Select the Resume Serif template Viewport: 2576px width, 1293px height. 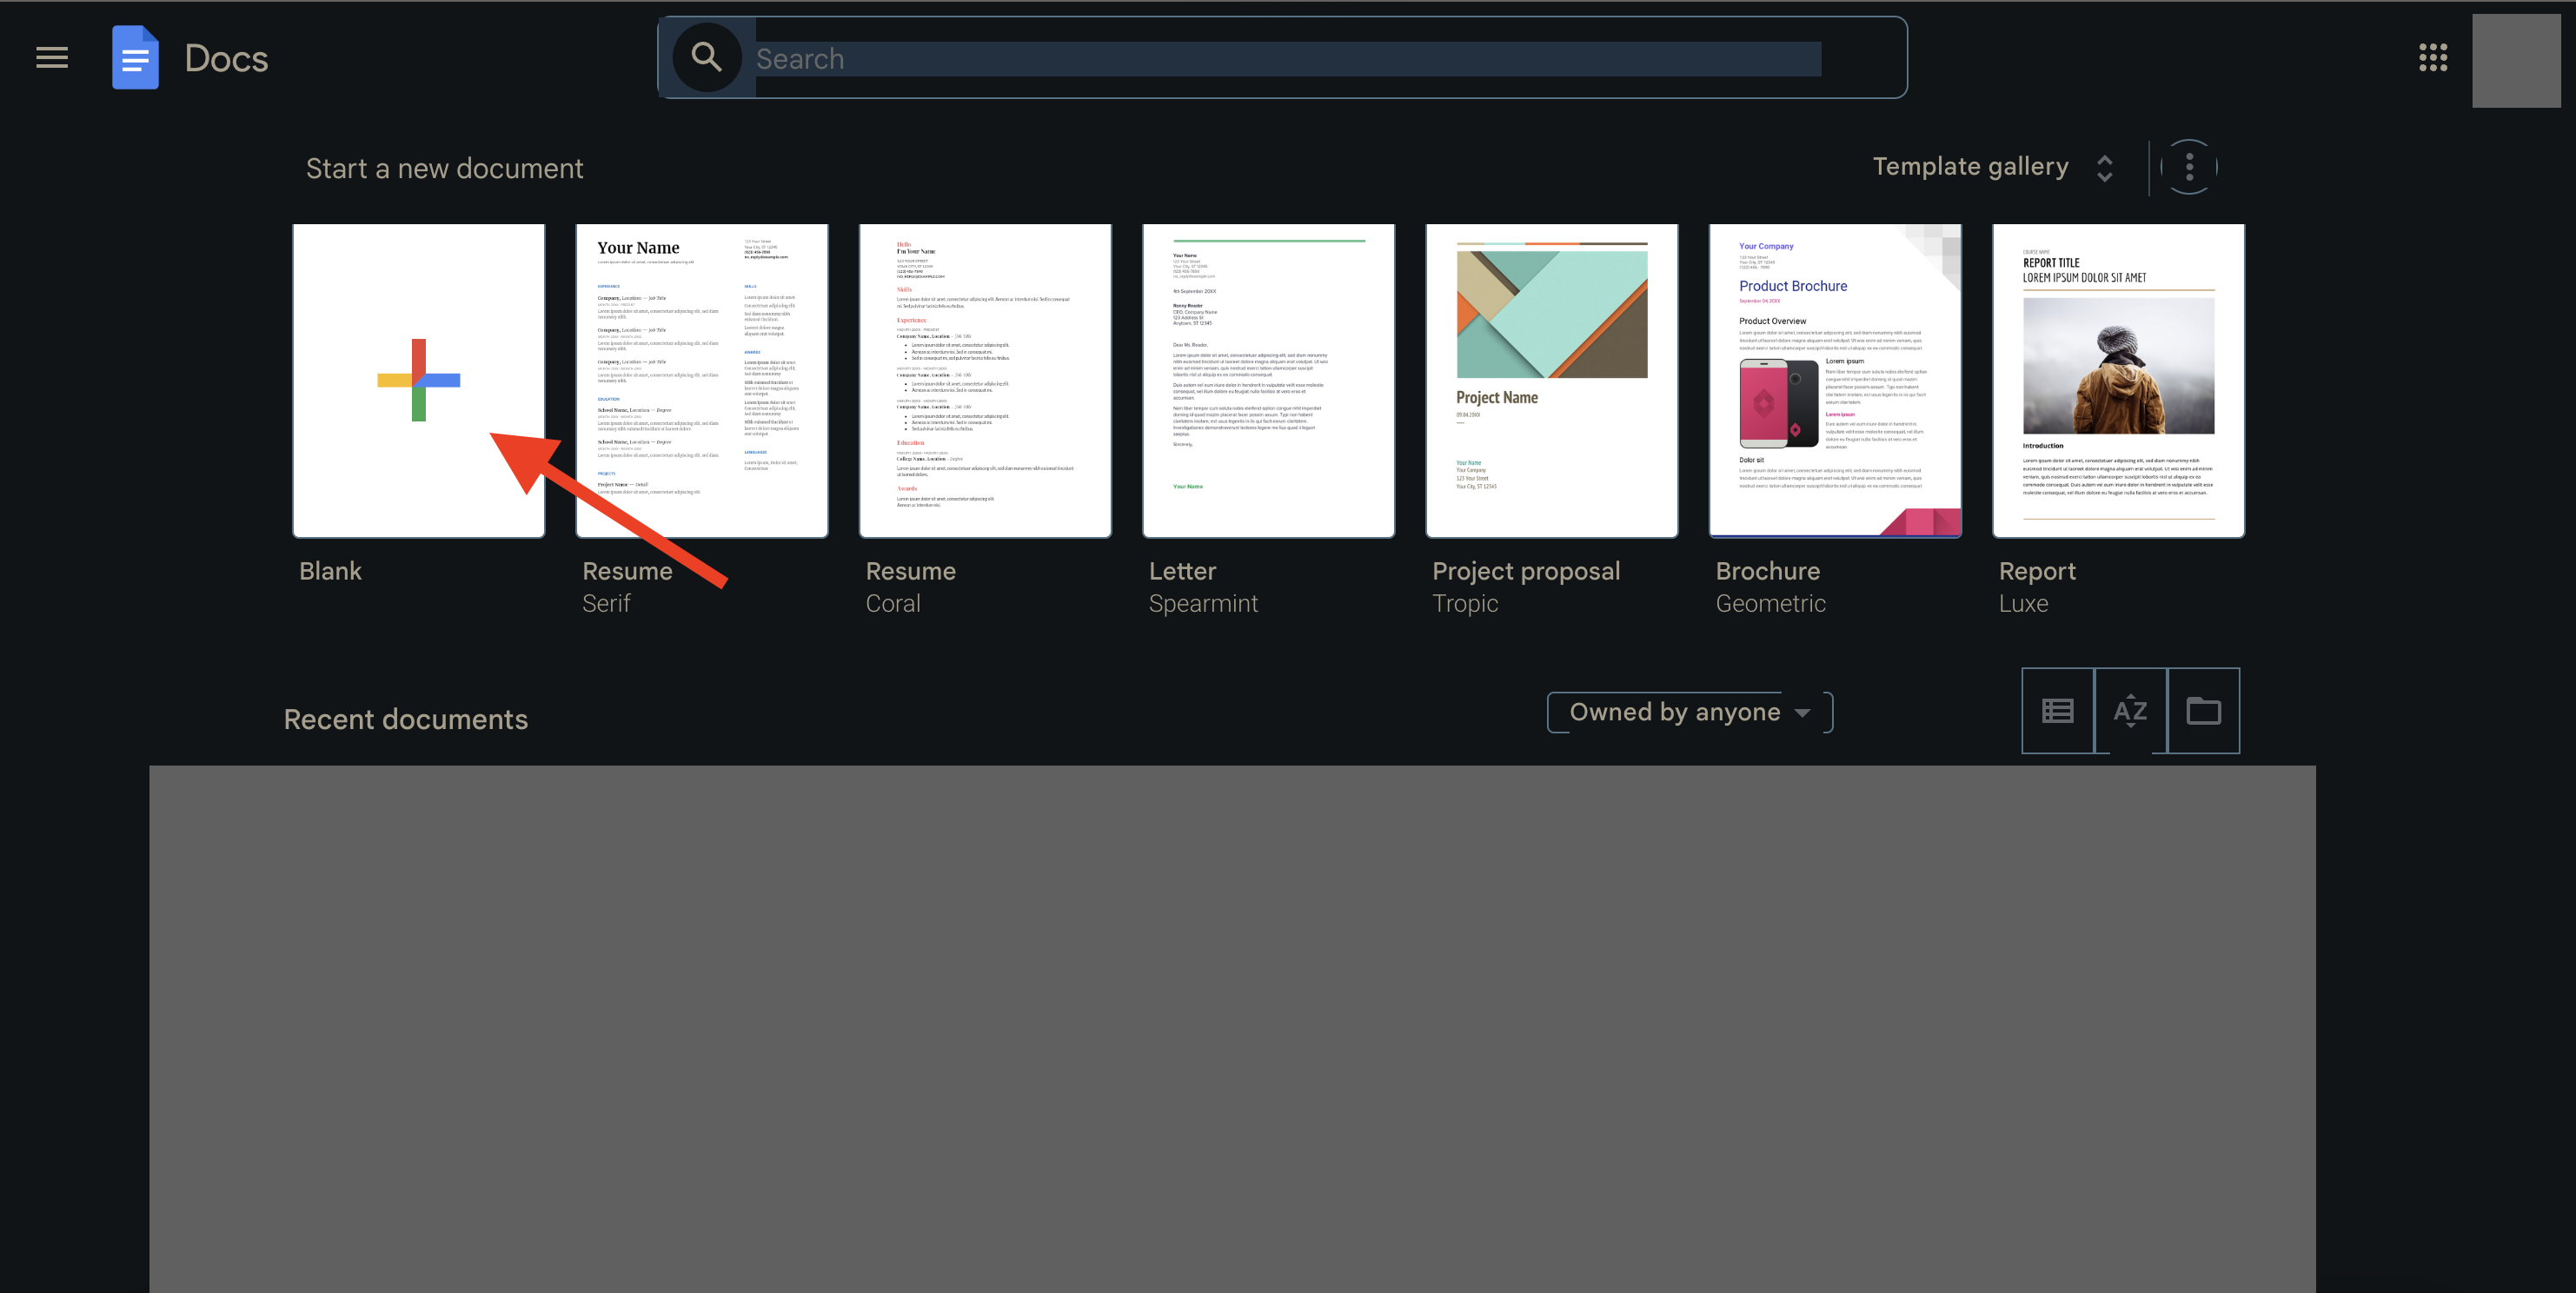click(x=701, y=380)
